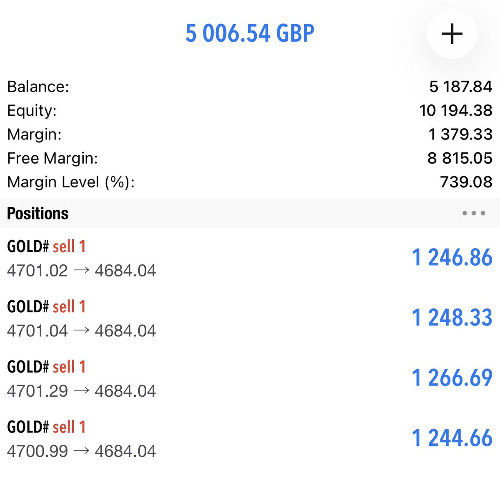
Task: Select the 1 266.69 profit value
Action: coord(452,378)
